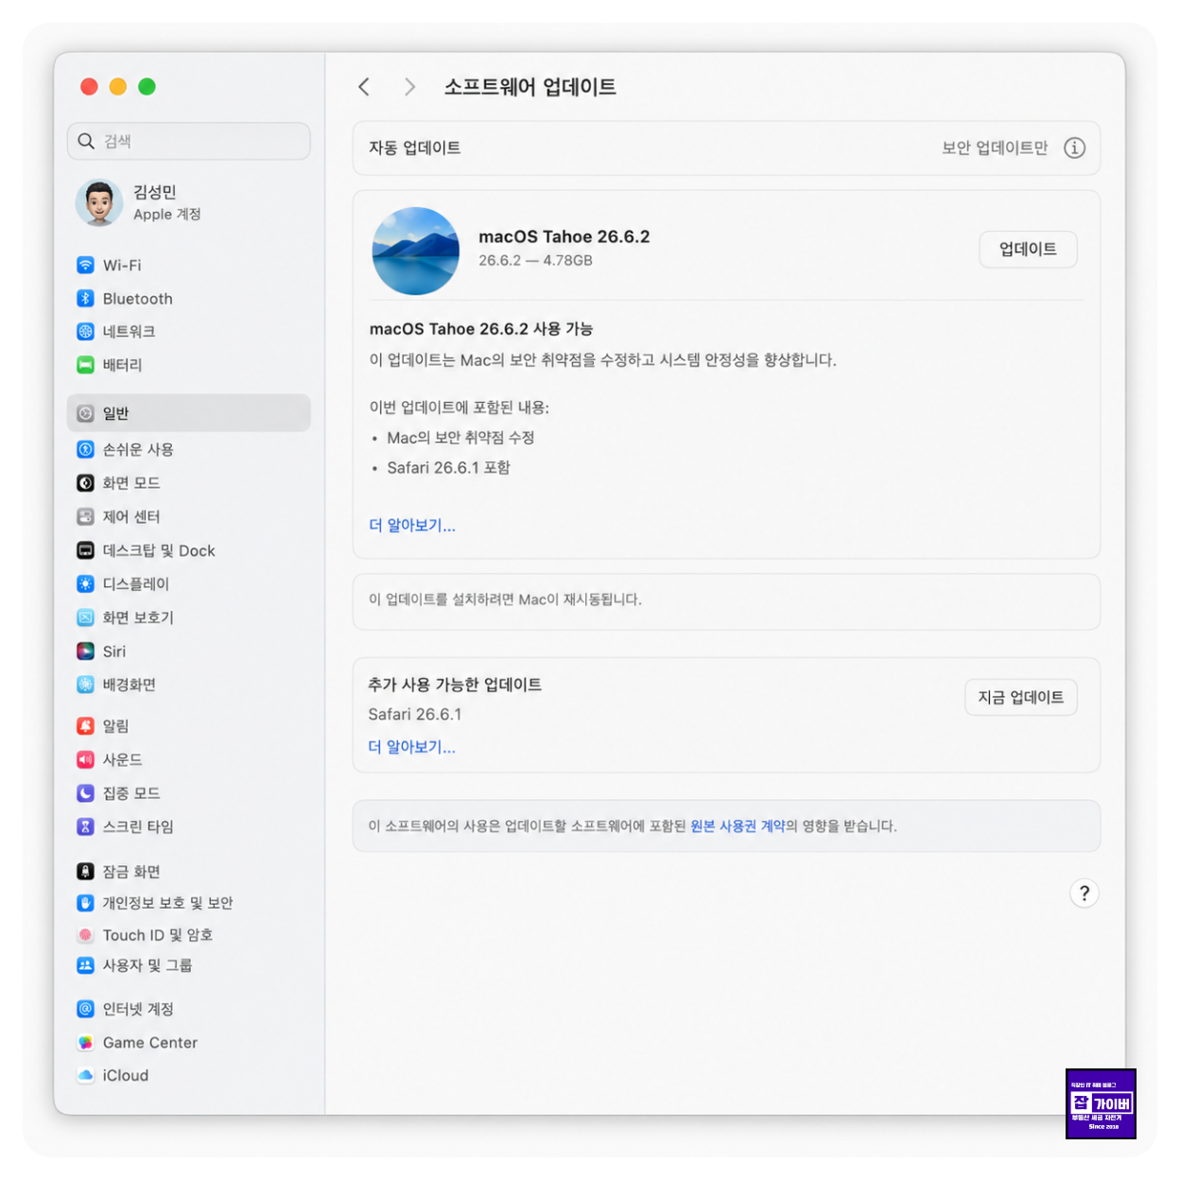This screenshot has height=1180, width=1180.
Task: Click the 검색 search field
Action: tap(189, 141)
